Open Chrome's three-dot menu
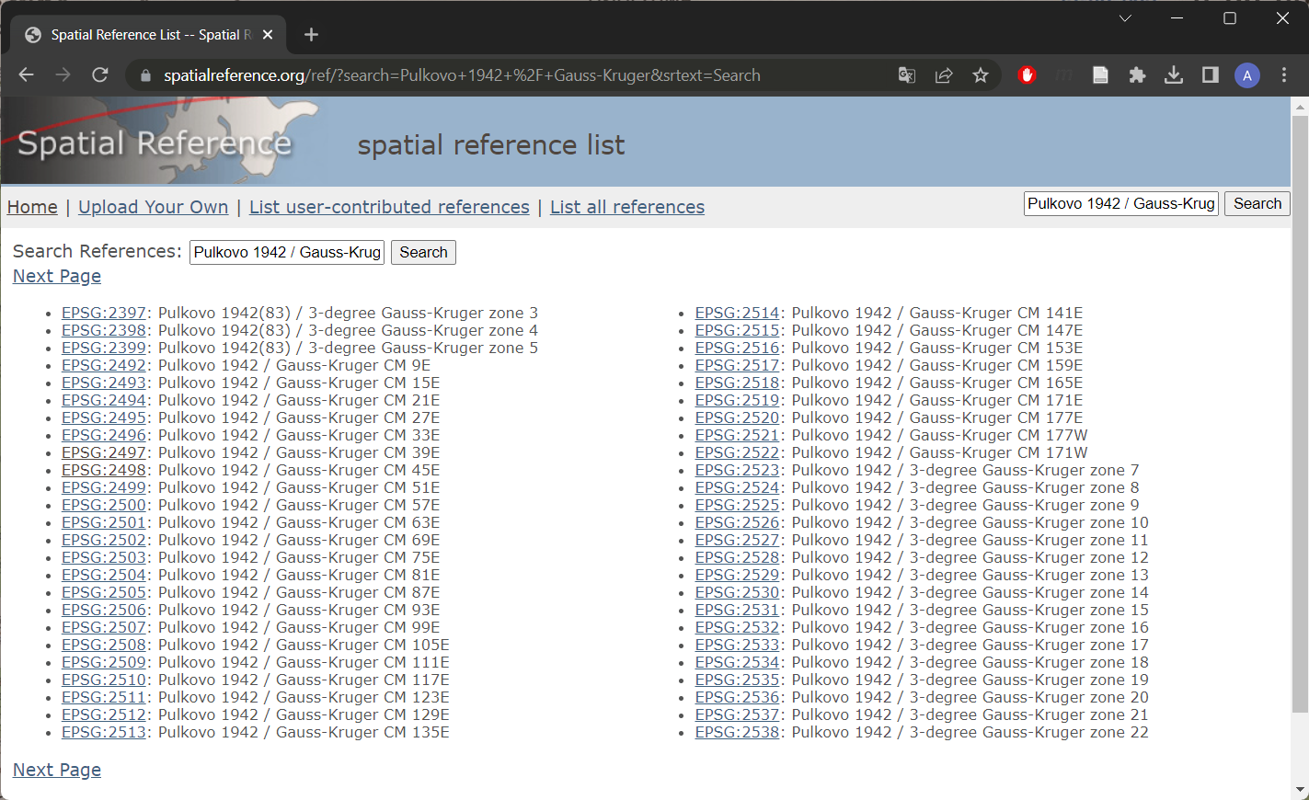Screen dimensions: 1309x800 pos(1284,75)
